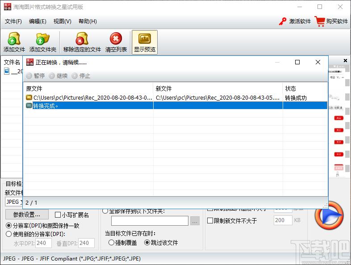Check limit new file size (限制新文件不大于) box
Screen dimensions: 351x265
point(210,220)
